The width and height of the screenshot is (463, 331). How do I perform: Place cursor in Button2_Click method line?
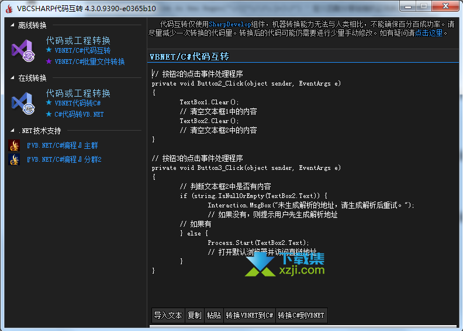pyautogui.click(x=246, y=83)
